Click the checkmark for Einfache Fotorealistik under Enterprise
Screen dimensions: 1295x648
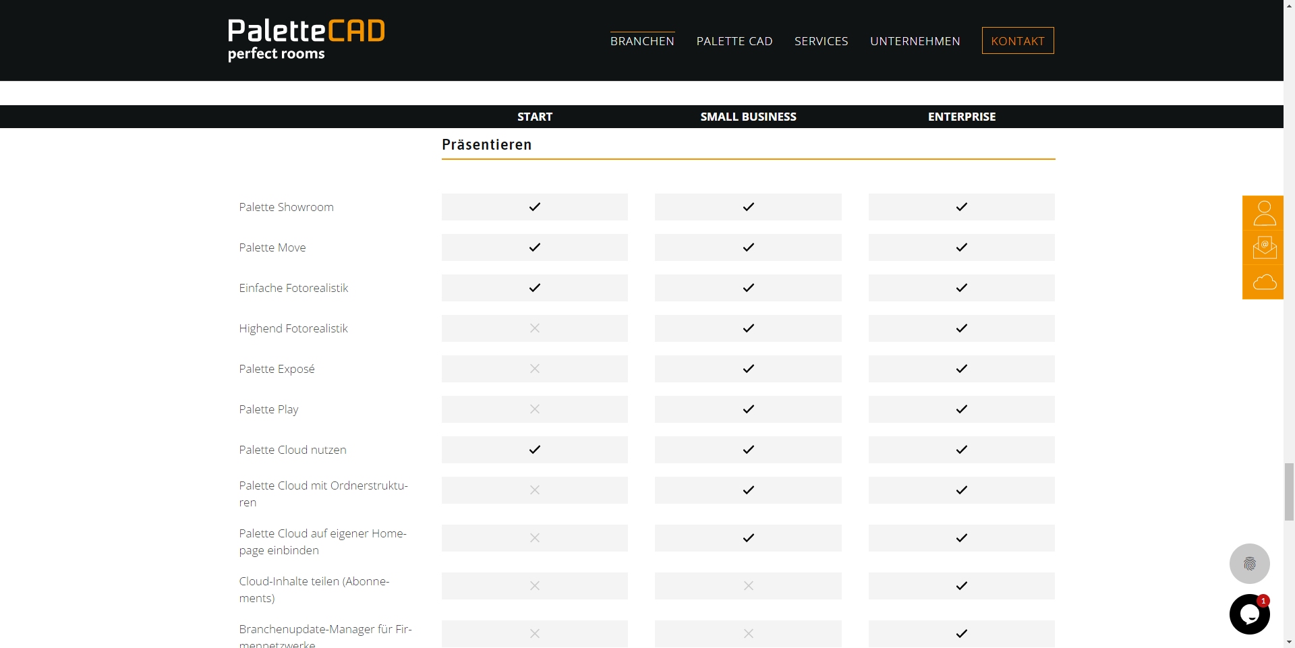[x=962, y=288]
